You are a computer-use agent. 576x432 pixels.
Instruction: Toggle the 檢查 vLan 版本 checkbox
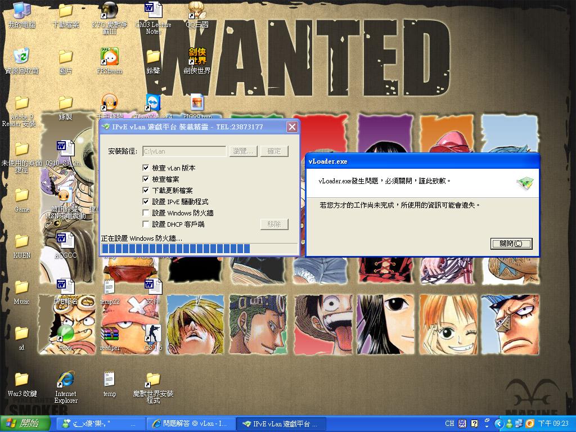click(146, 168)
